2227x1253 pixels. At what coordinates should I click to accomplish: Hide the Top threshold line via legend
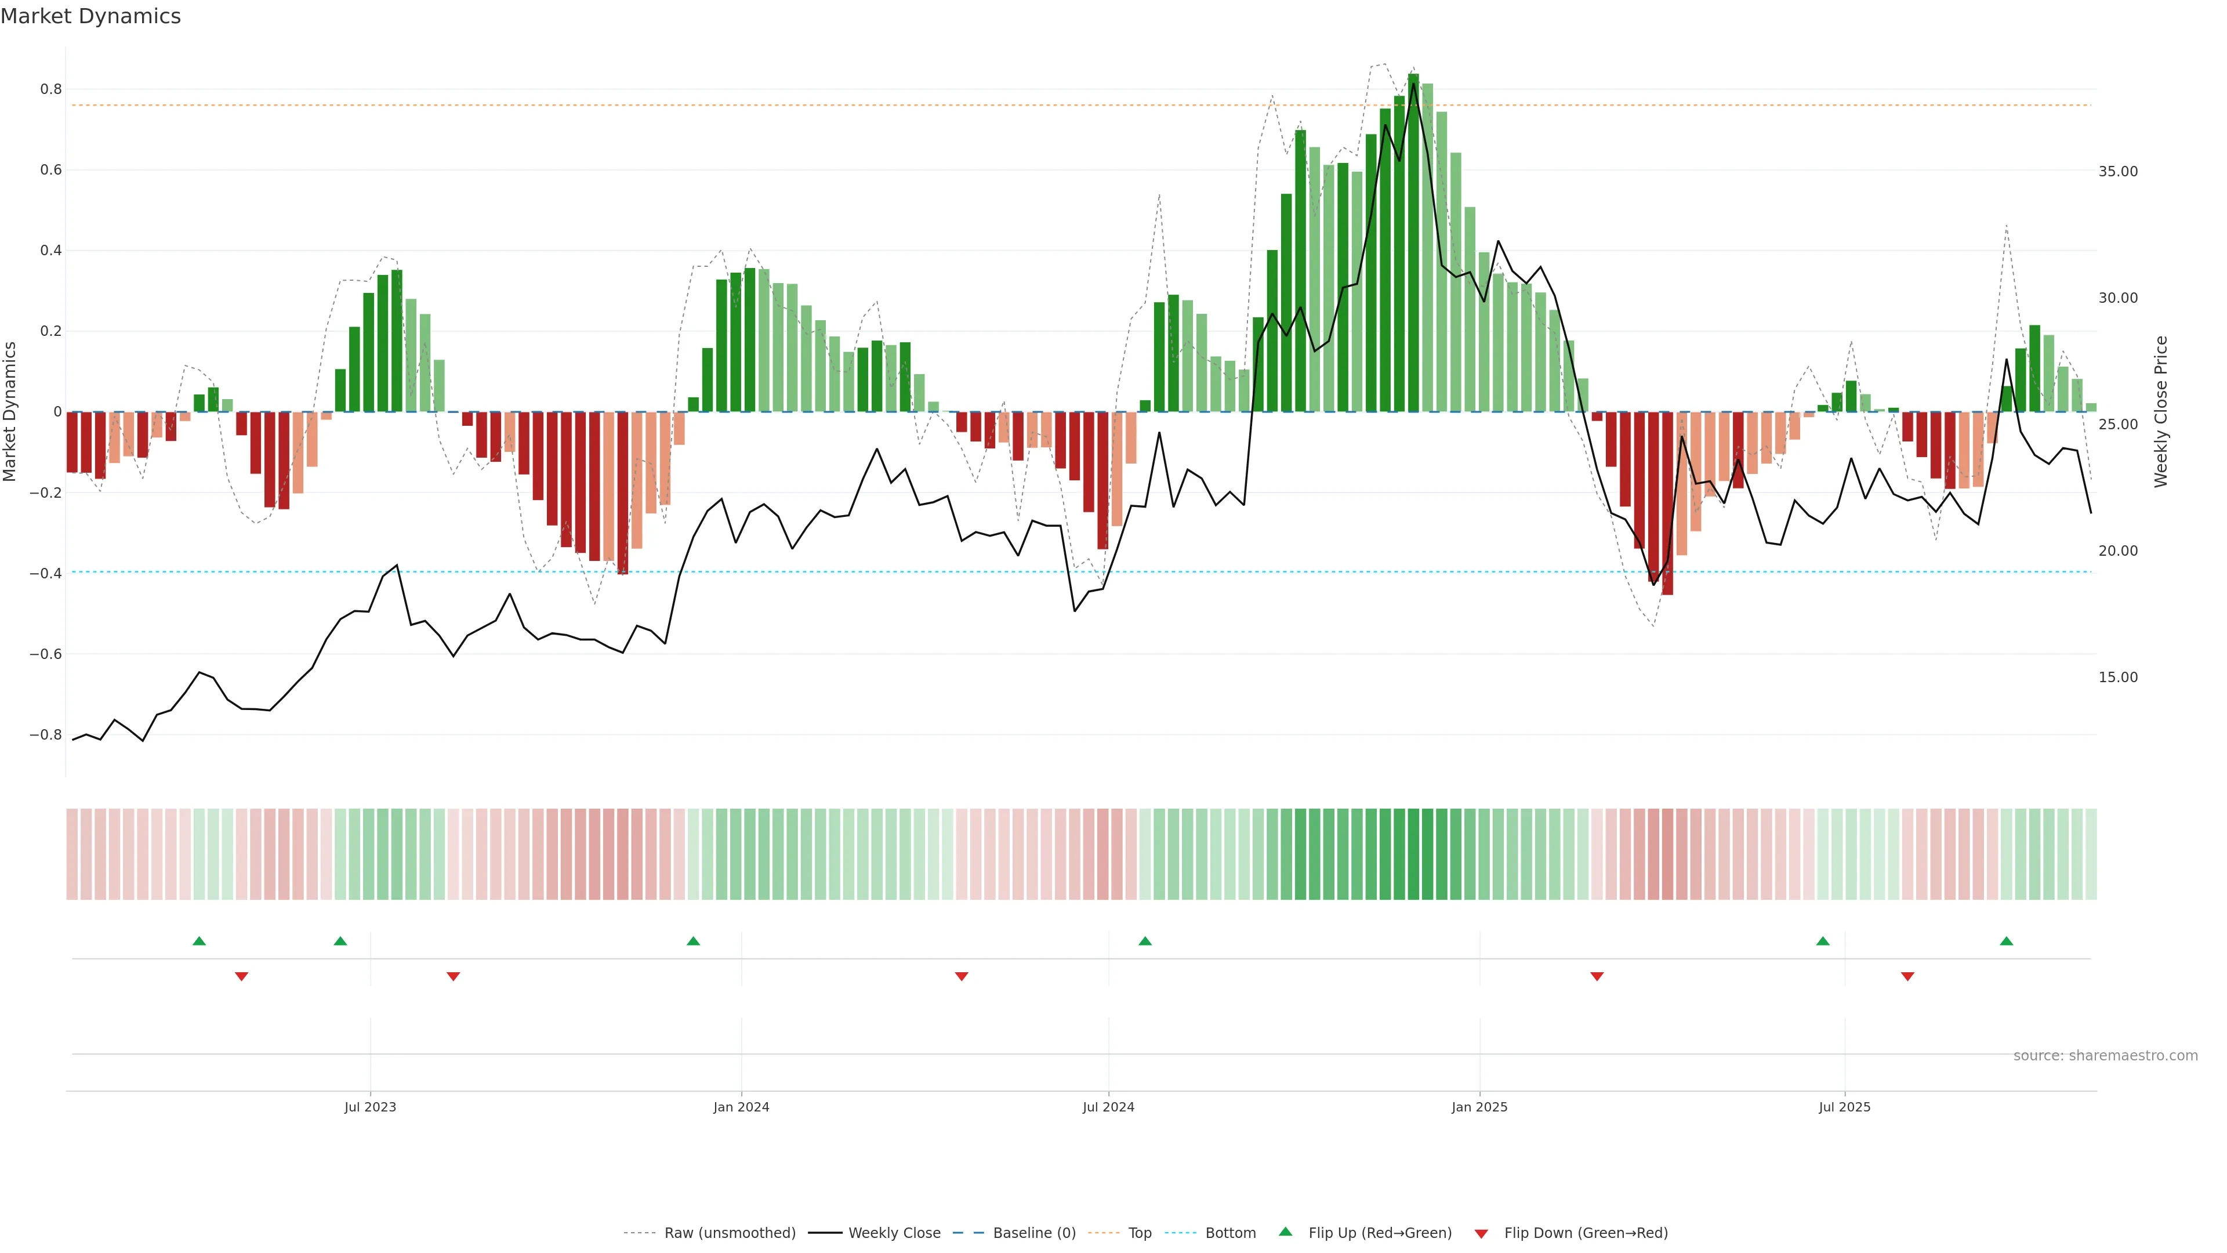point(1140,1233)
